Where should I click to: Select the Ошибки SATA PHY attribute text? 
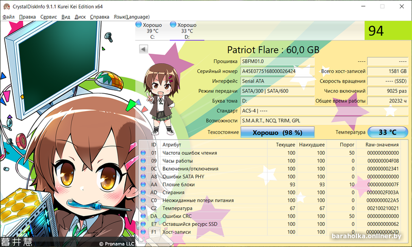click(x=183, y=176)
